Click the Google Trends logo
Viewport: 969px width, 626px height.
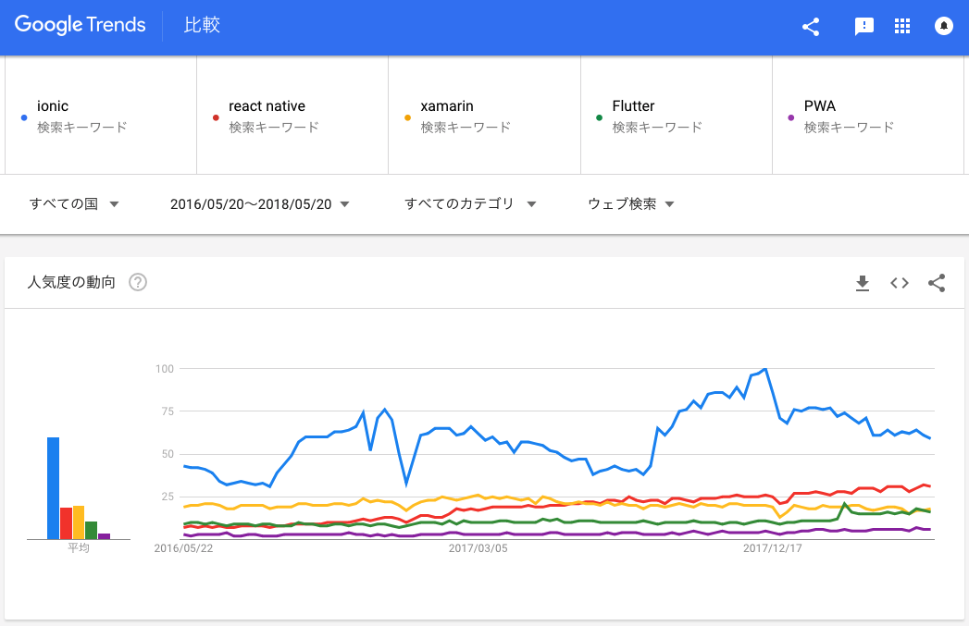click(x=81, y=26)
